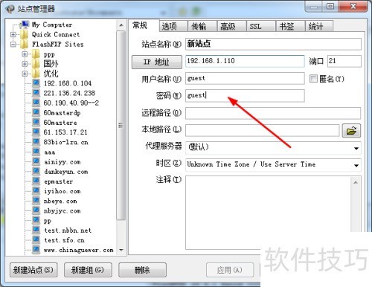Click the site icon next to dankeyun.com
372x287 pixels.
(x=36, y=171)
